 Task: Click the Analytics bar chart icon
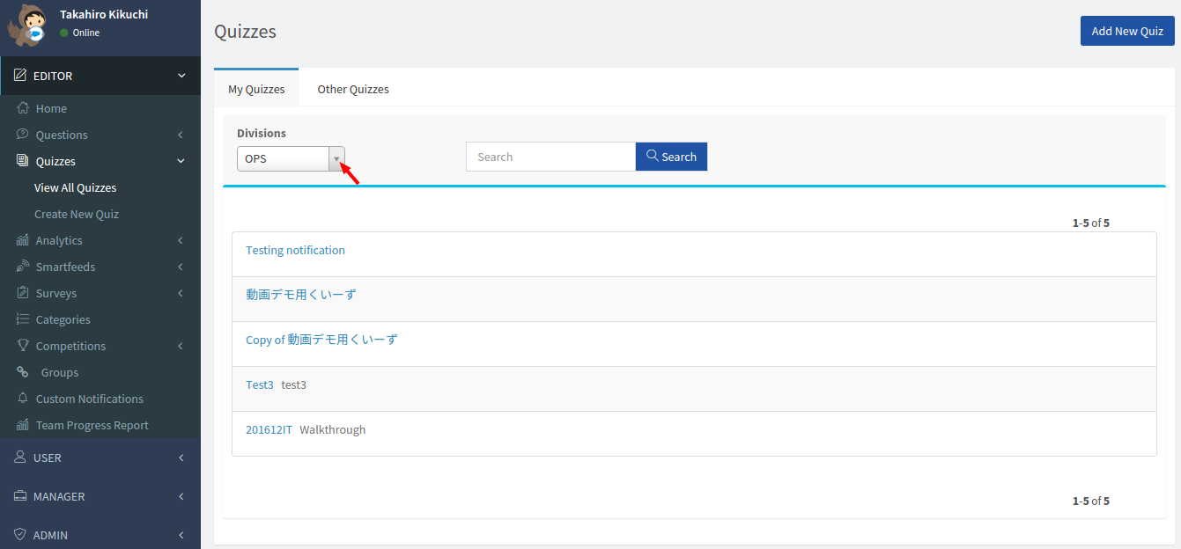click(x=23, y=240)
